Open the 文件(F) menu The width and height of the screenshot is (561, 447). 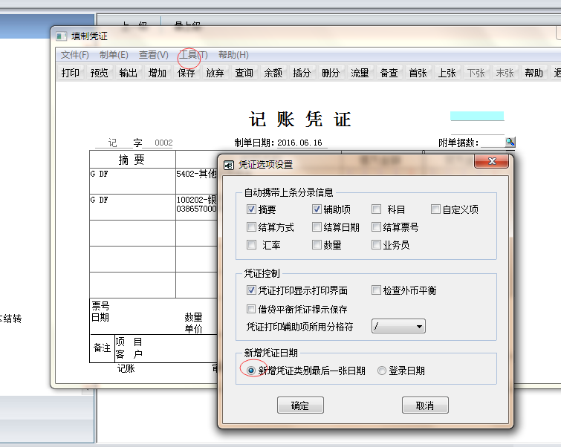(75, 55)
